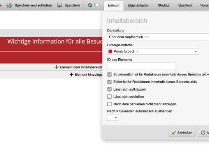Viewport: 209px width, 145px height.
Task: Click the Inhaltsbereich dialog title
Action: [x=127, y=21]
